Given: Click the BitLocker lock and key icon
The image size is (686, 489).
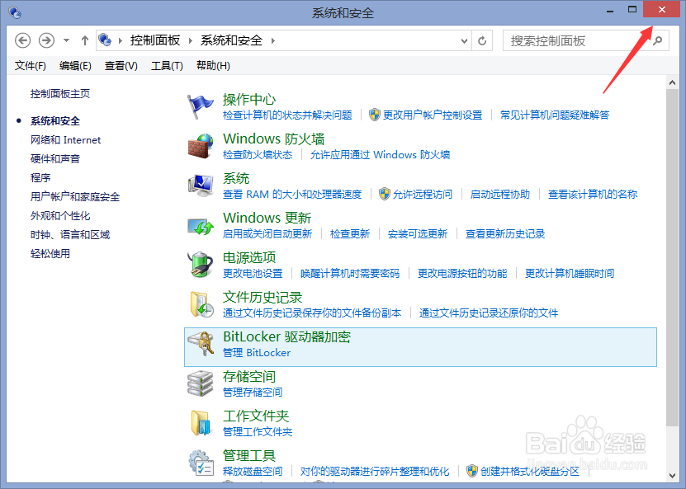Looking at the screenshot, I should [x=201, y=344].
